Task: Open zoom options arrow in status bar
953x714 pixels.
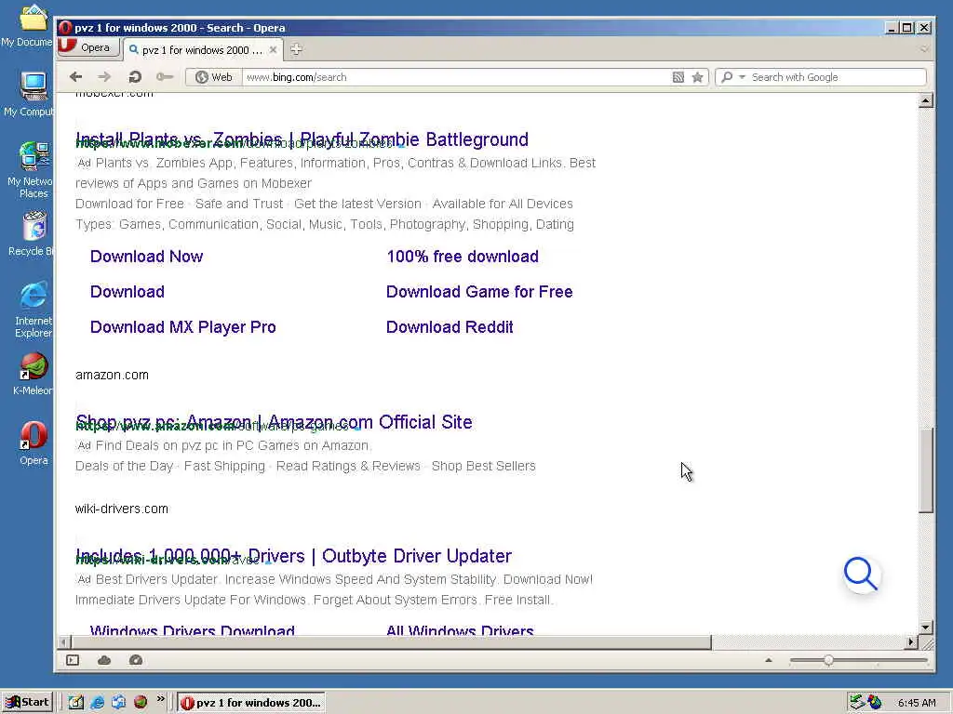Action: [769, 660]
